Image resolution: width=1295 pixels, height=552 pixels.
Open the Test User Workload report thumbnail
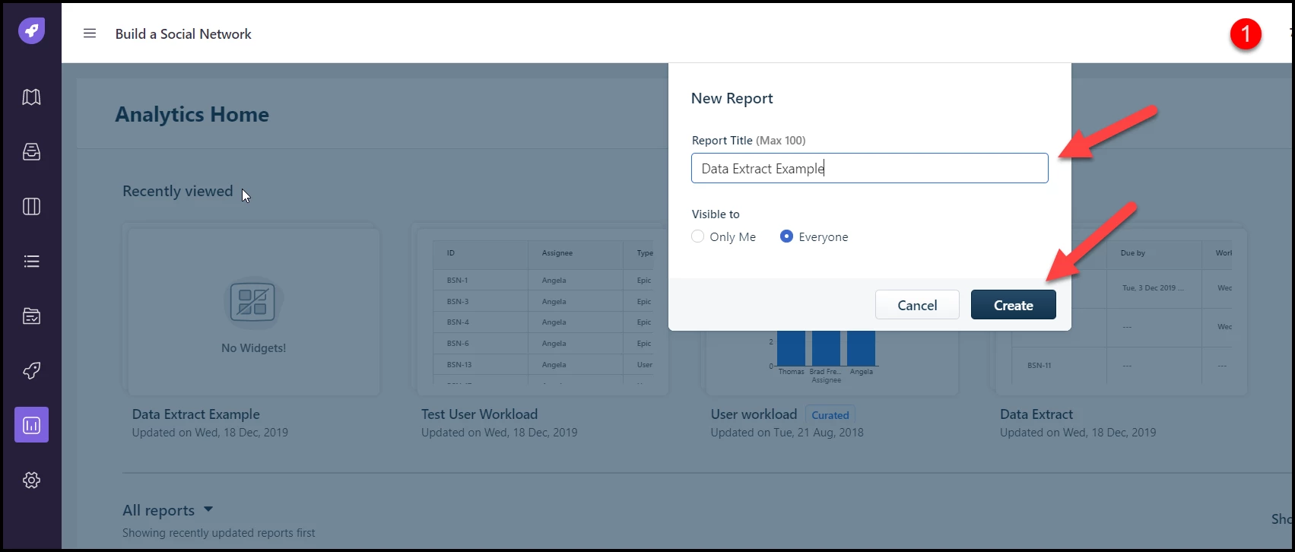[x=542, y=312]
